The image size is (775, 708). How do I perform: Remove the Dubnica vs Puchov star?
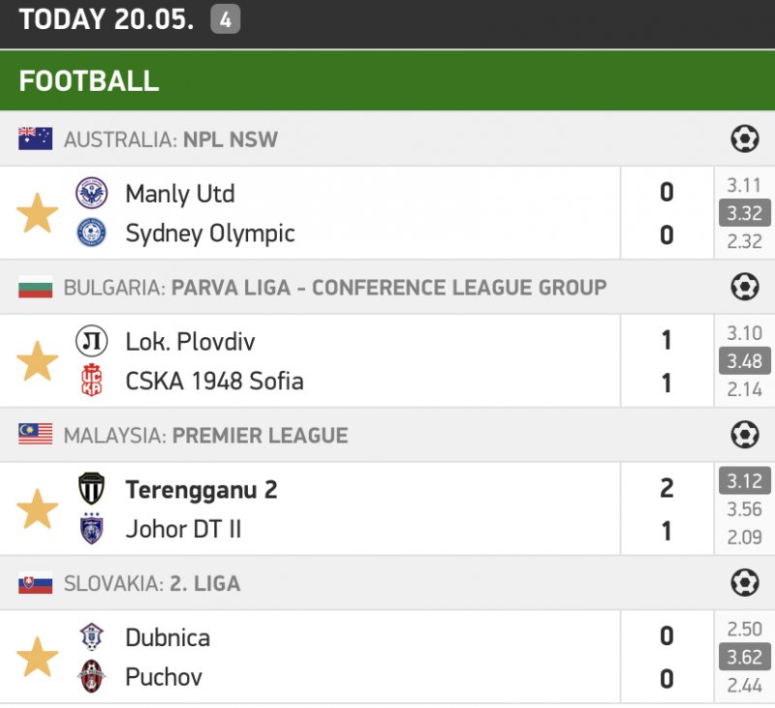38,658
